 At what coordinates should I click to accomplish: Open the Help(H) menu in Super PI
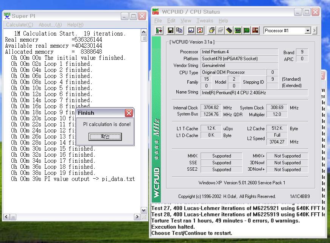[75, 25]
